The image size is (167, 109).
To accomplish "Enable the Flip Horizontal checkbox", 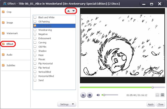I will click(x=35, y=63).
